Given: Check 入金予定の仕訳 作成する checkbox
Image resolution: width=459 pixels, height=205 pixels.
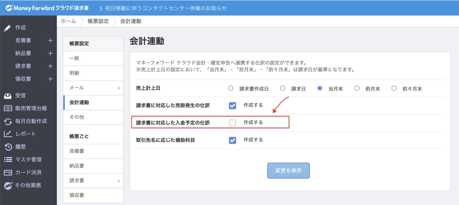Looking at the screenshot, I should (232, 123).
